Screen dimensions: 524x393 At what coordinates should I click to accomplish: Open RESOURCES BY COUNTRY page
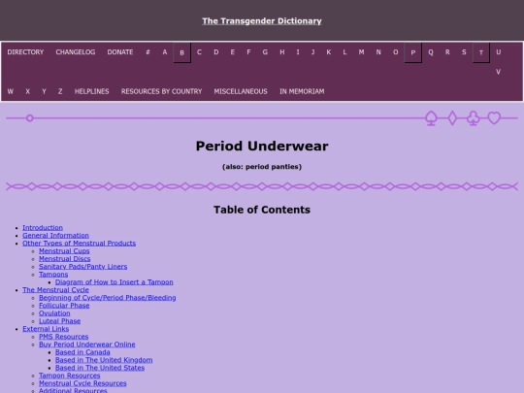tap(161, 91)
